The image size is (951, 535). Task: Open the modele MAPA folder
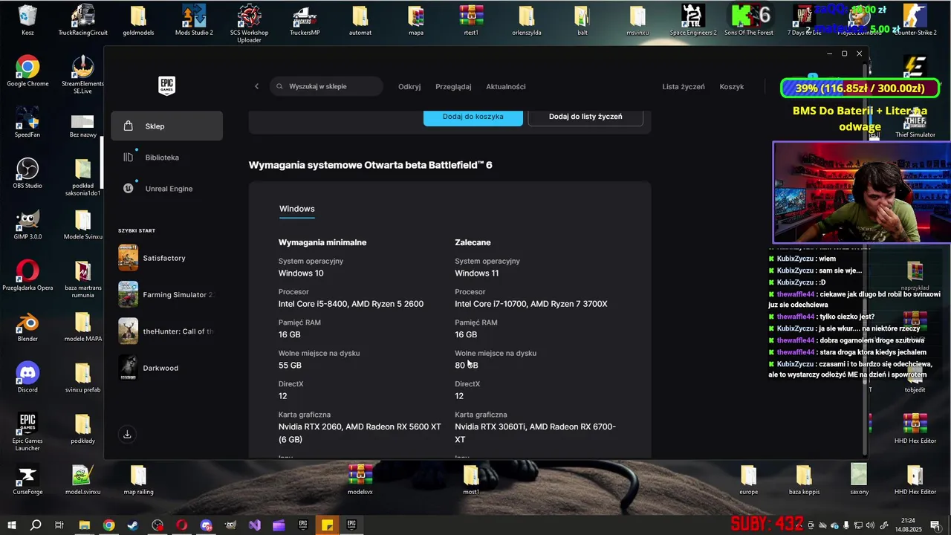coord(82,326)
